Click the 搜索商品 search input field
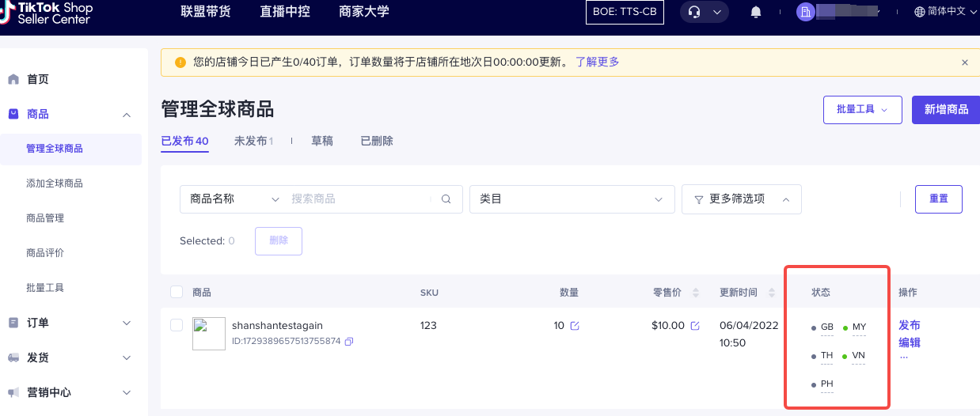Image resolution: width=980 pixels, height=416 pixels. (360, 199)
